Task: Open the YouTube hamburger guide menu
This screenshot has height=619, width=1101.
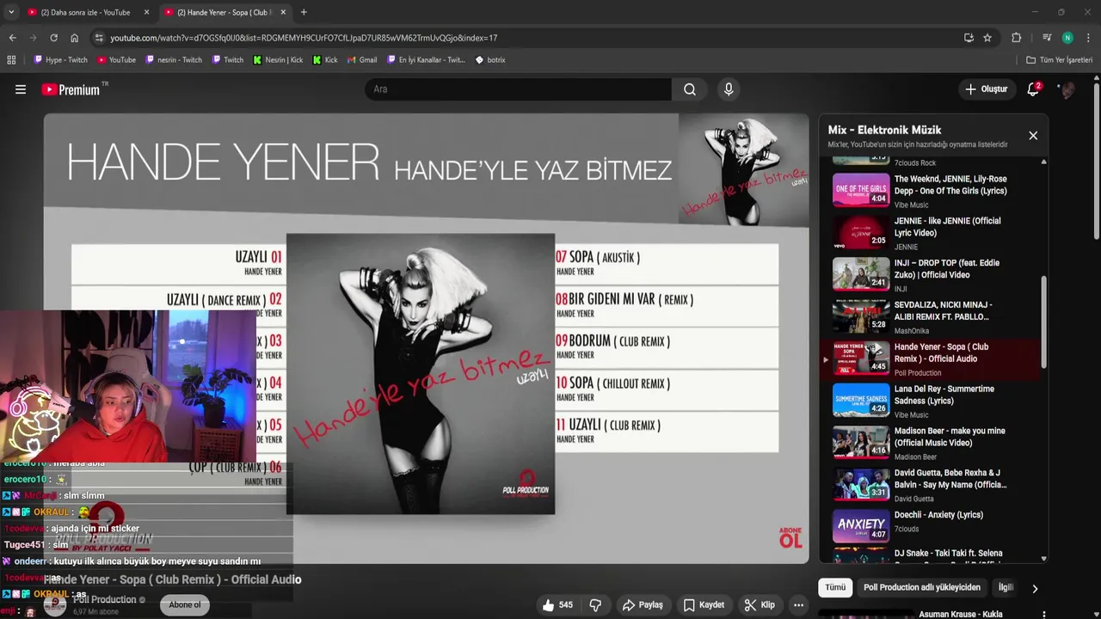Action: click(x=21, y=89)
